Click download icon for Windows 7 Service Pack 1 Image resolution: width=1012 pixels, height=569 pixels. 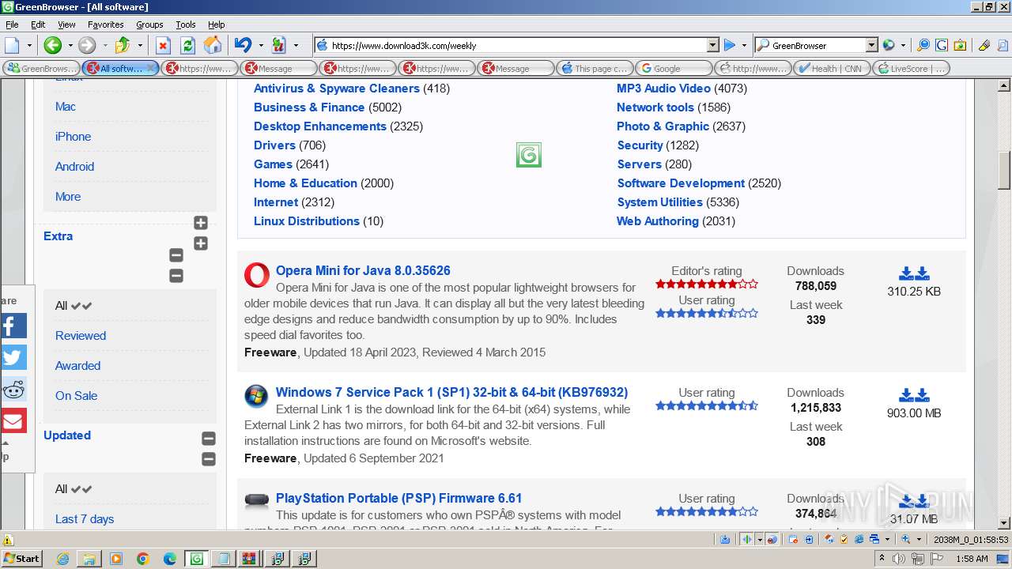click(914, 395)
